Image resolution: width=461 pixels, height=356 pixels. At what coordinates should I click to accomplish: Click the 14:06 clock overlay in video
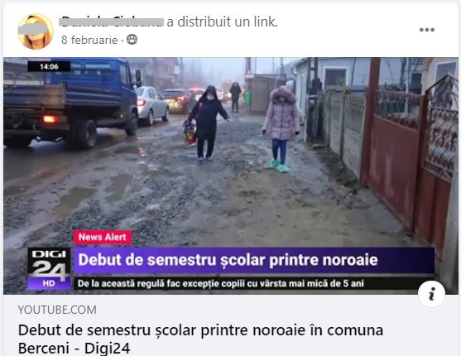coord(49,66)
